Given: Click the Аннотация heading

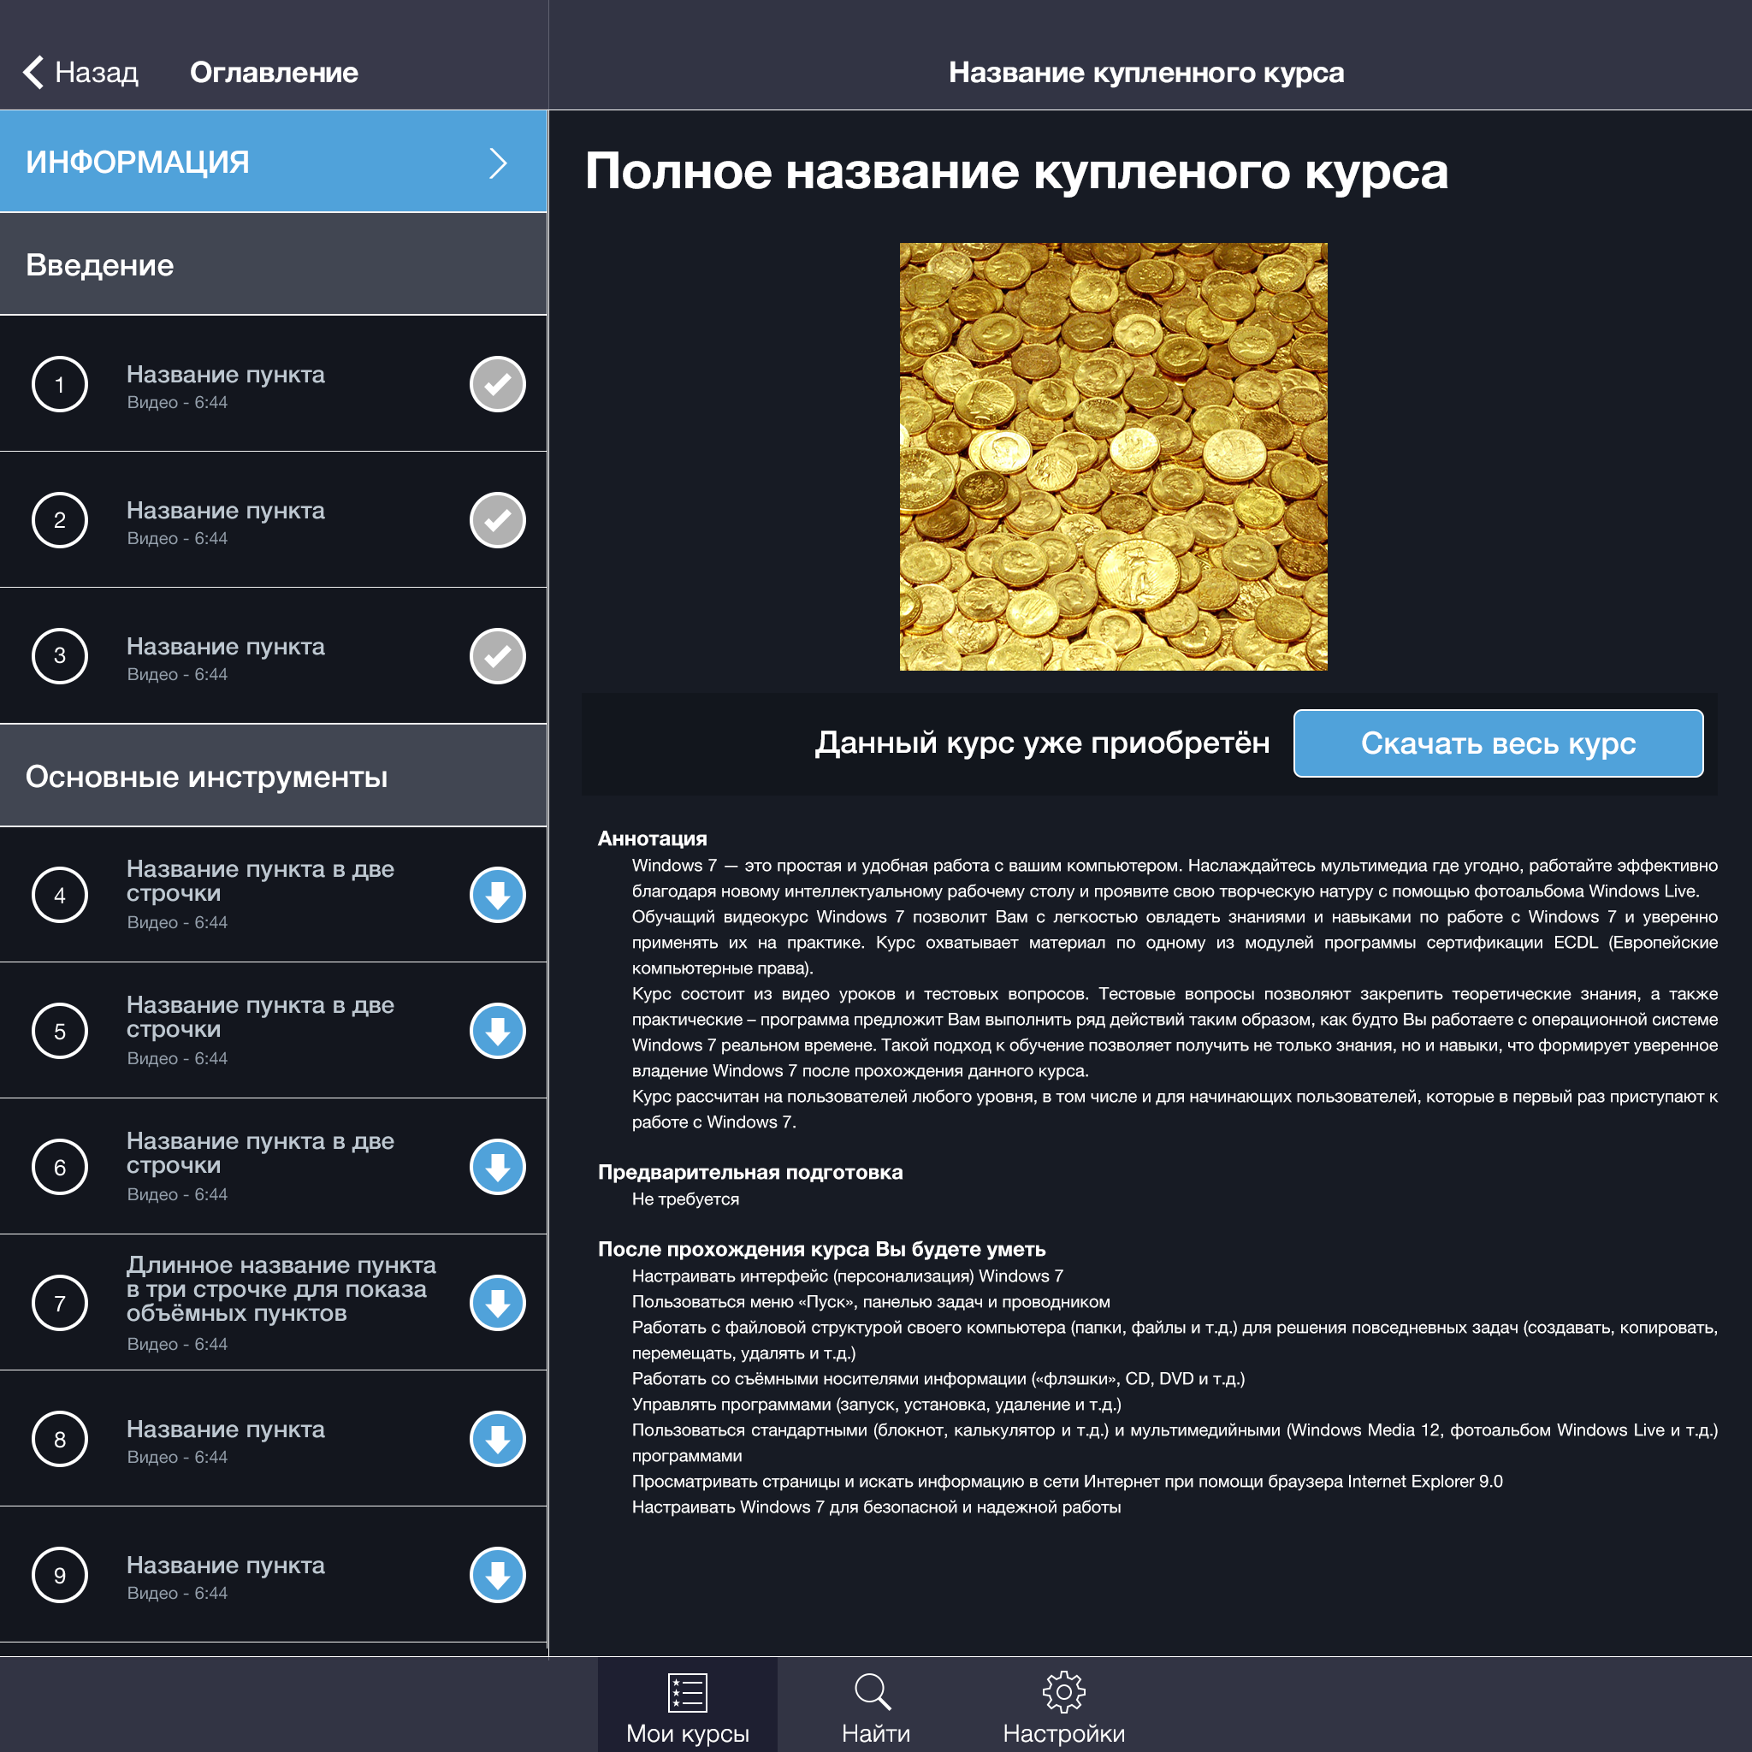Looking at the screenshot, I should point(652,839).
